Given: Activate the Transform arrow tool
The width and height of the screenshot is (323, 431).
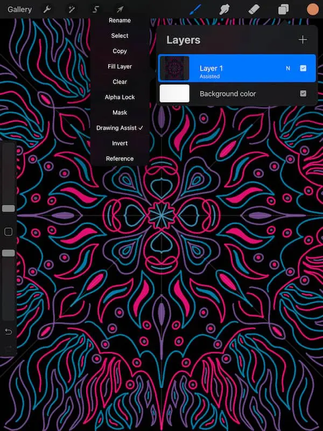Looking at the screenshot, I should pos(120,10).
